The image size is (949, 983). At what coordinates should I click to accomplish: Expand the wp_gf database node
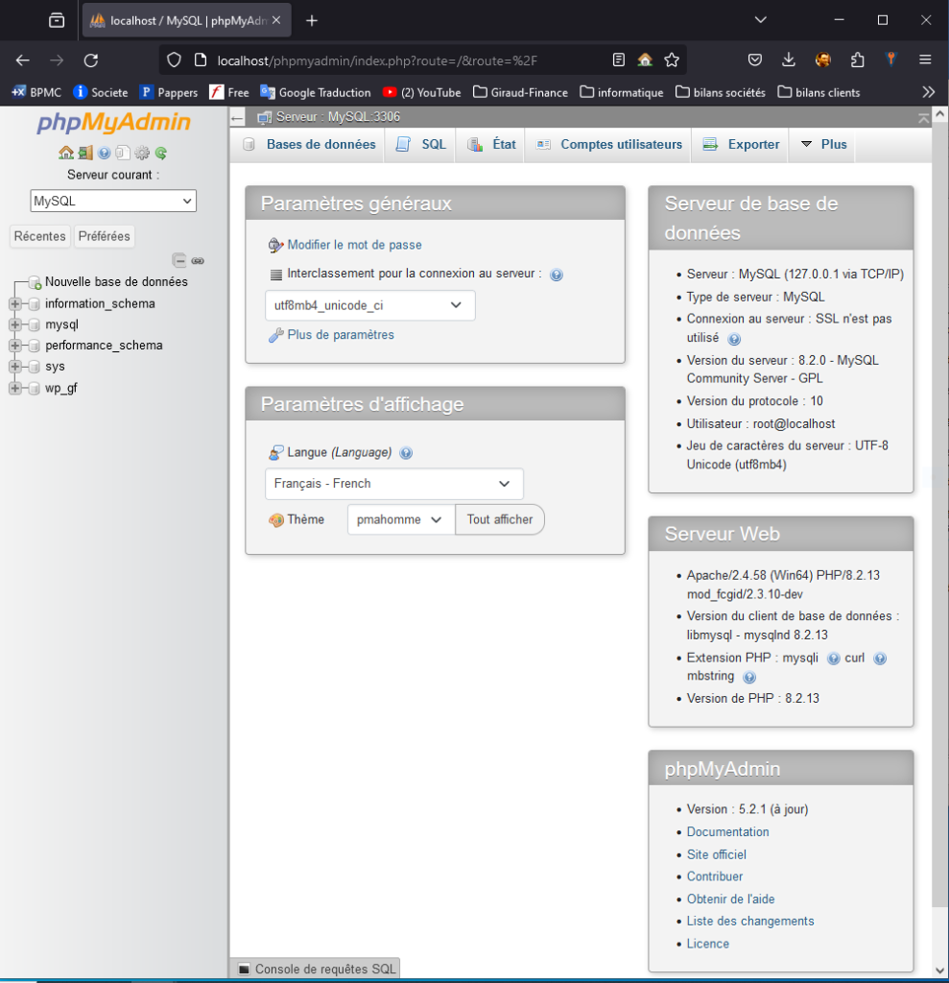(15, 388)
